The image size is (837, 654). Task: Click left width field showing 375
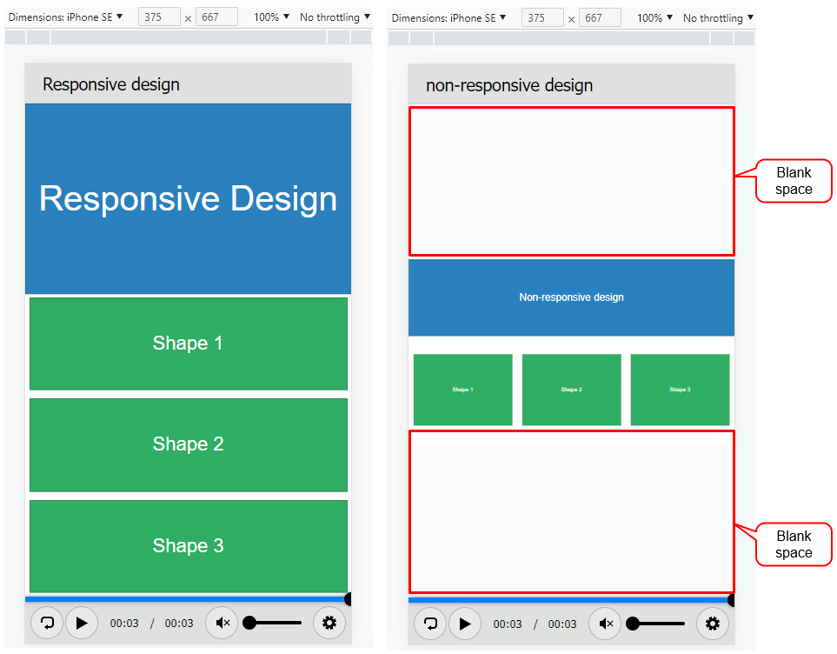point(159,17)
